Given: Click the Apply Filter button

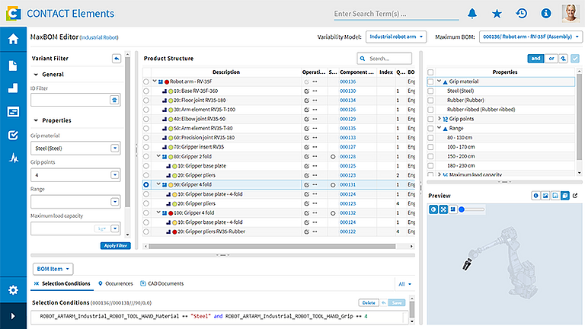Looking at the screenshot, I should click(115, 245).
